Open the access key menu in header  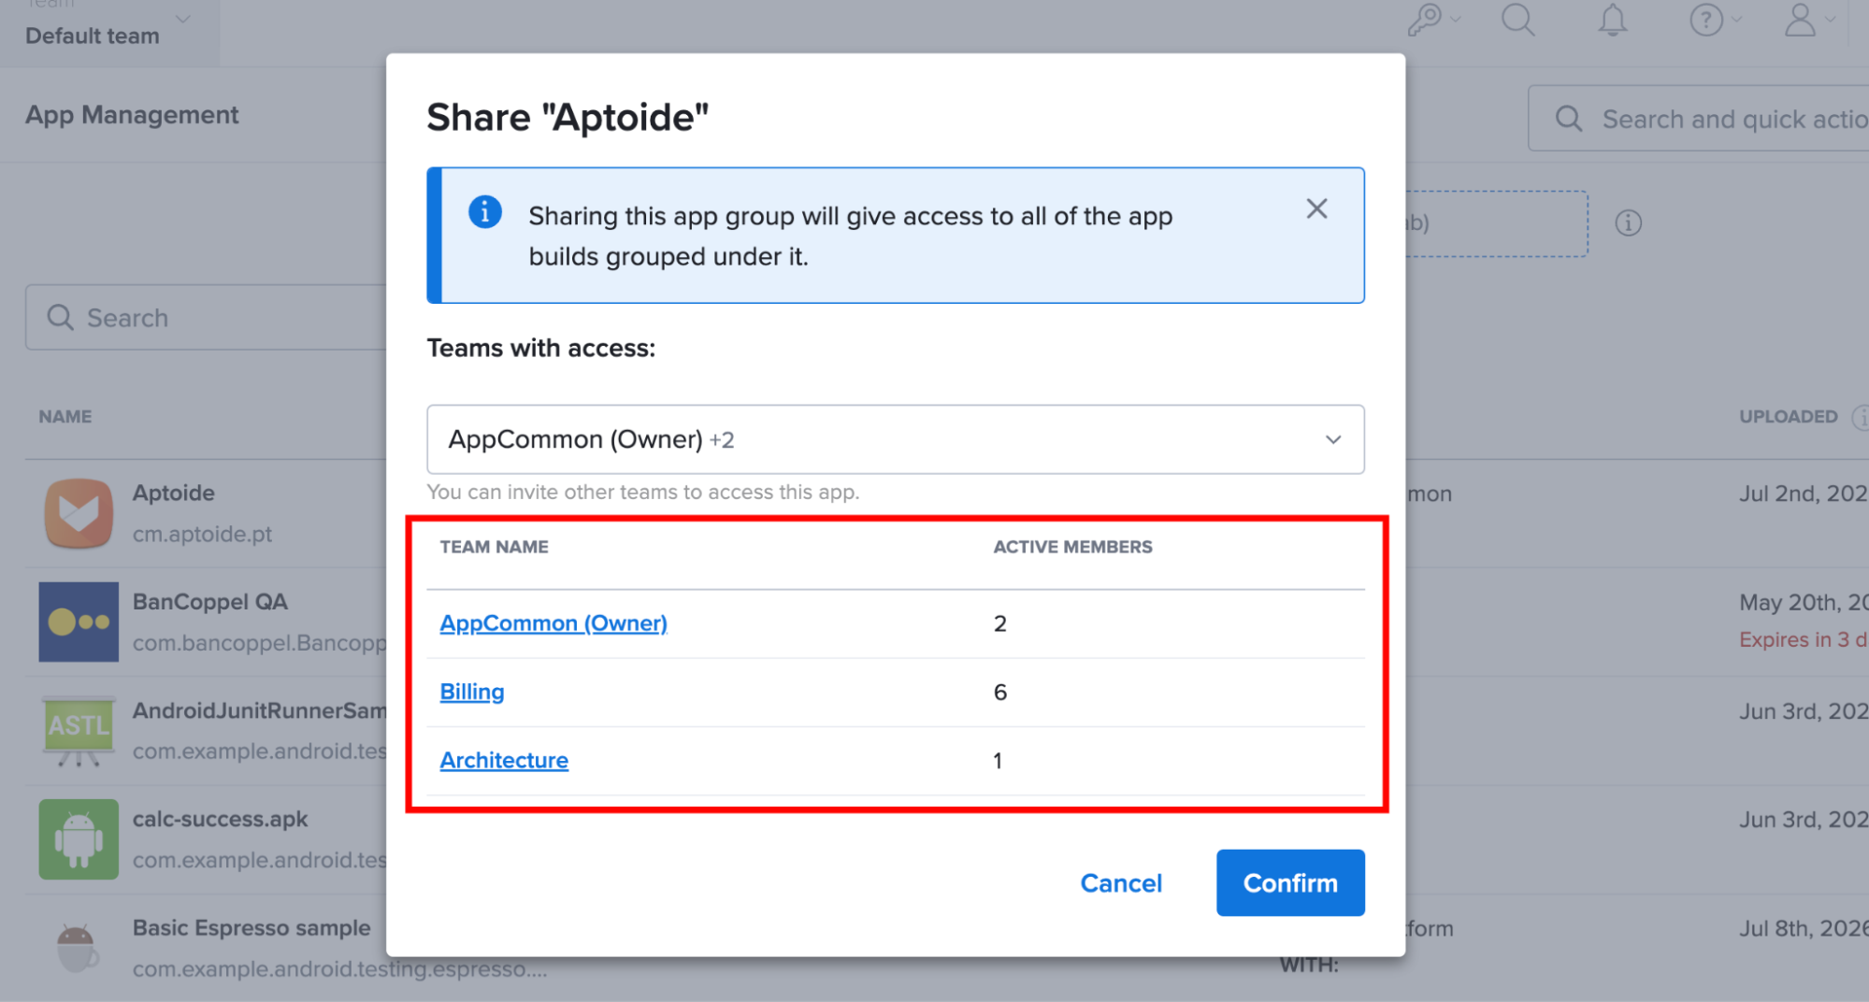pyautogui.click(x=1432, y=20)
